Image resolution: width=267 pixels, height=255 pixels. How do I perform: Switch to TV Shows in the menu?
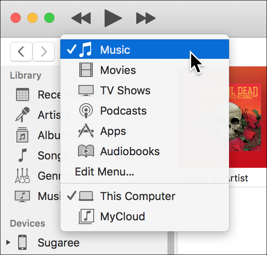[x=145, y=90]
